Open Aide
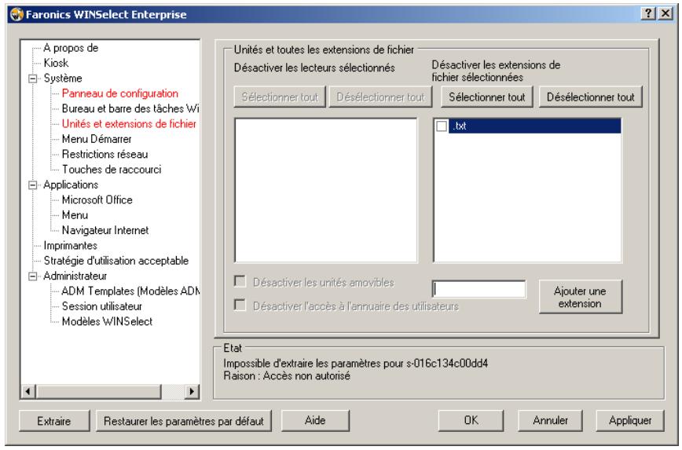 (x=315, y=420)
